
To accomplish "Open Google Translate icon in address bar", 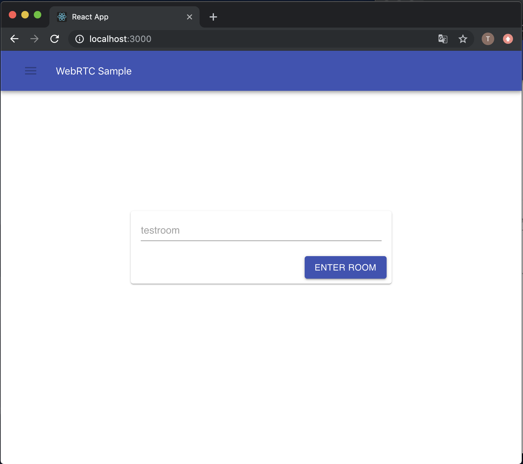I will click(443, 39).
